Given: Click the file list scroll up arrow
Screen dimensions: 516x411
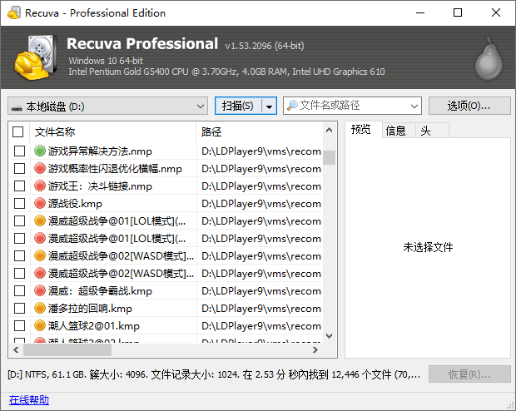Looking at the screenshot, I should point(329,130).
